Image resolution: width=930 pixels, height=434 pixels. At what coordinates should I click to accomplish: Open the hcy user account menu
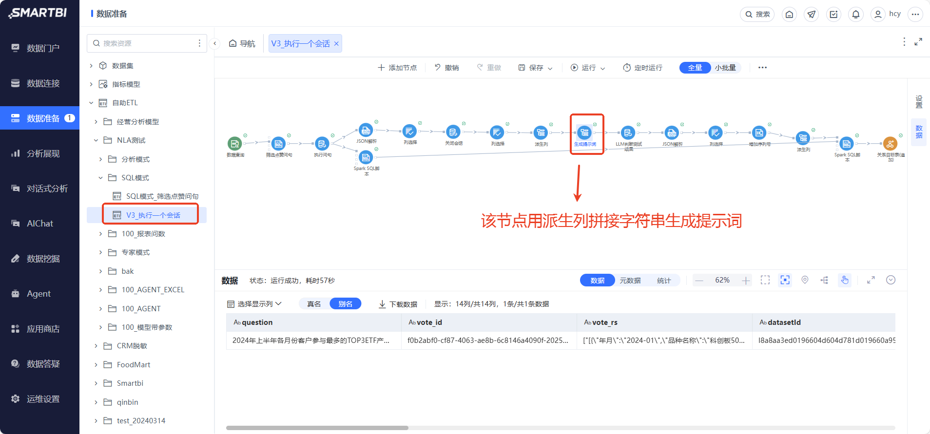point(886,14)
